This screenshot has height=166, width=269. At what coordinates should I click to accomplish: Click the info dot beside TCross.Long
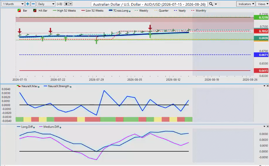coord(129,11)
